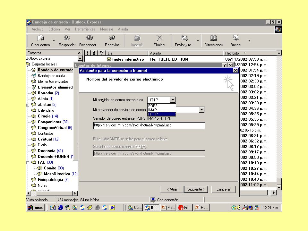Sort messages by the Asunto column header
308x231 pixels.
pos(185,53)
